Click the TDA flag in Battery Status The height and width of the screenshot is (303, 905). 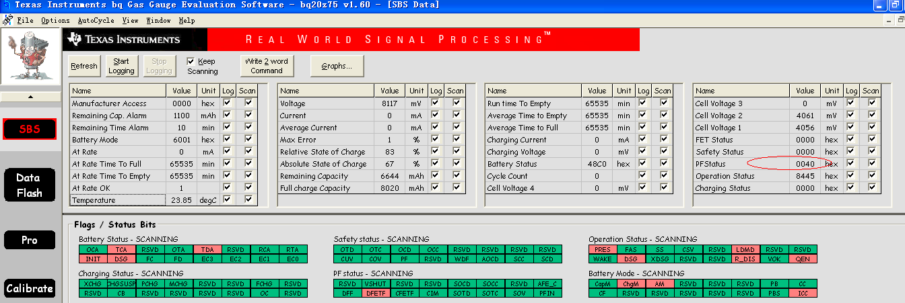[x=207, y=249]
